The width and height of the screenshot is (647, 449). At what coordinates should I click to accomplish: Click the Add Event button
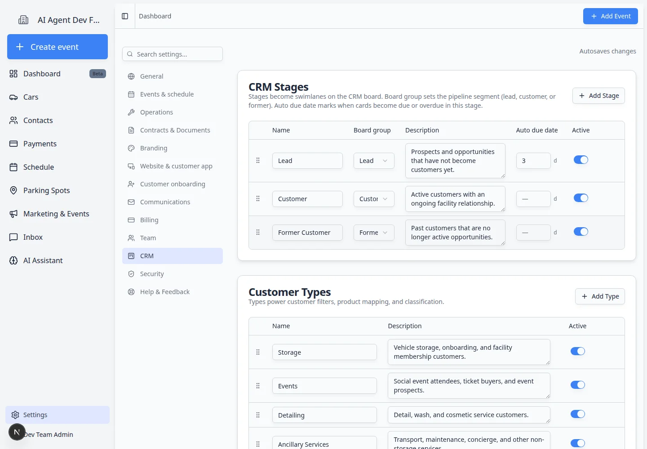[610, 16]
